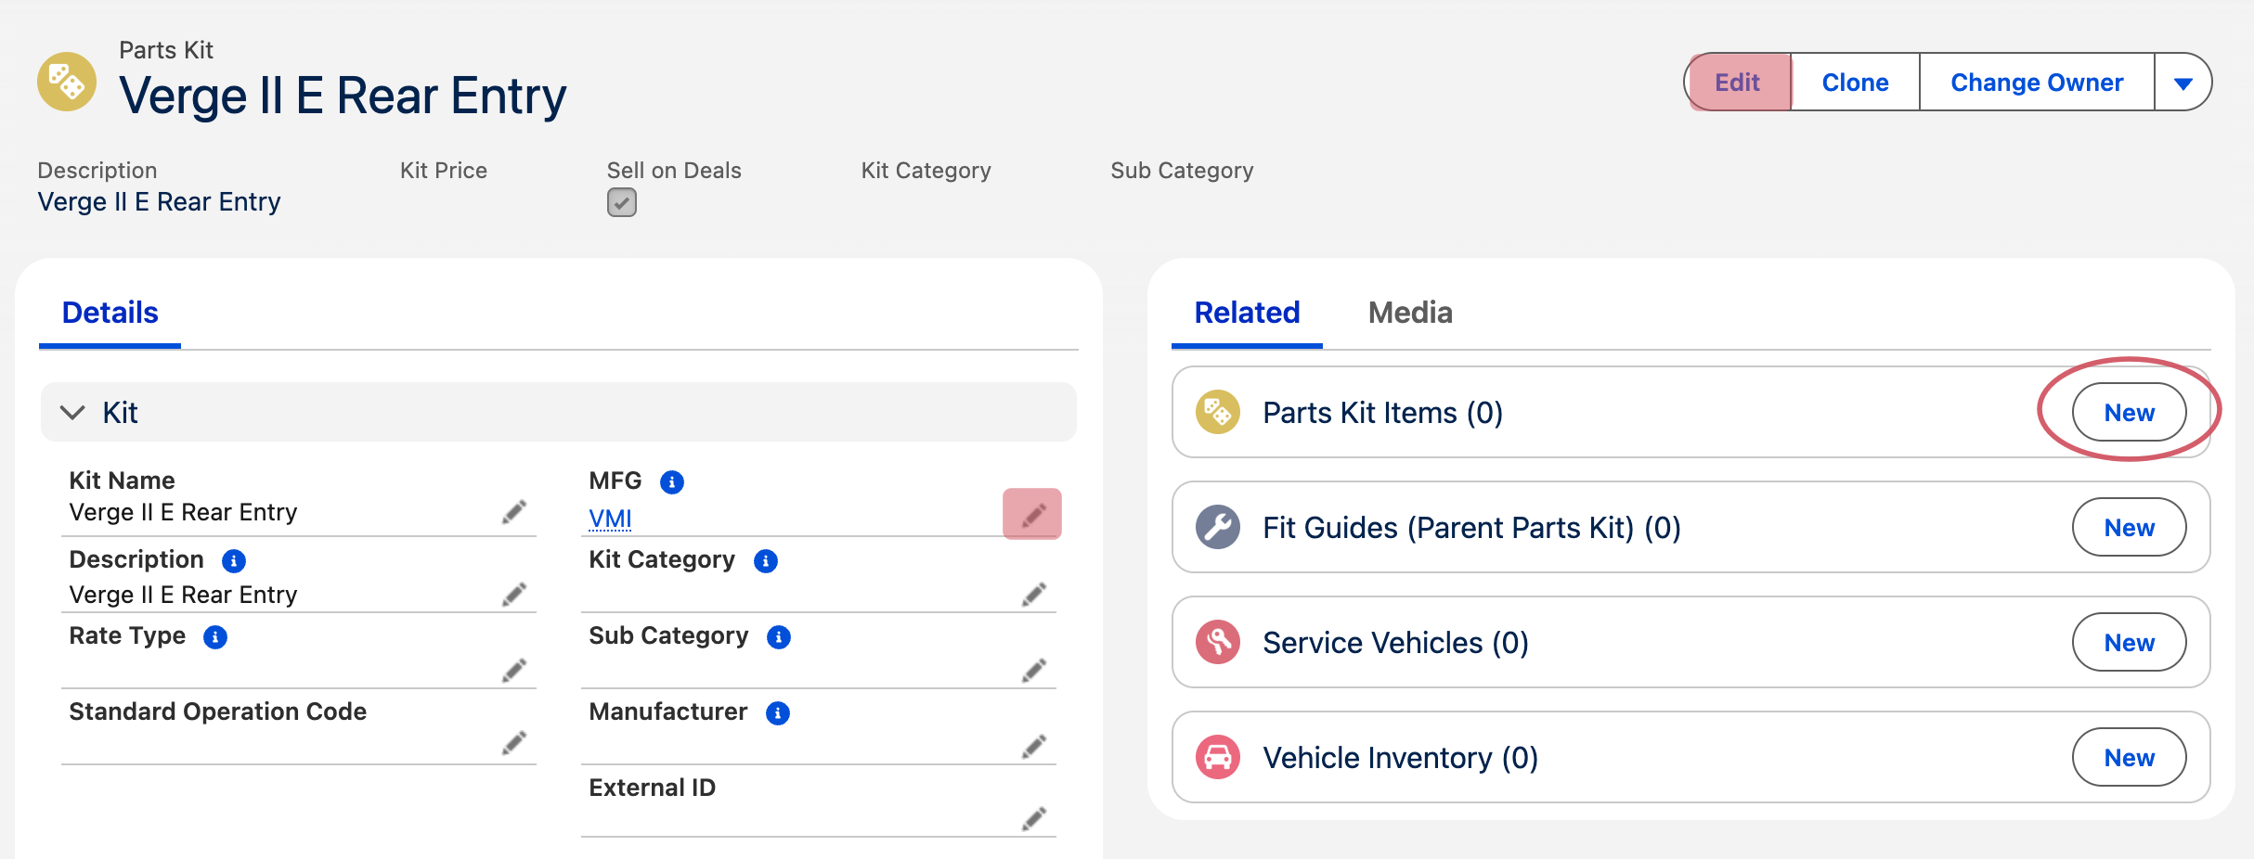Edit the External ID pencil icon
Viewport: 2254px width, 859px height.
1034,818
